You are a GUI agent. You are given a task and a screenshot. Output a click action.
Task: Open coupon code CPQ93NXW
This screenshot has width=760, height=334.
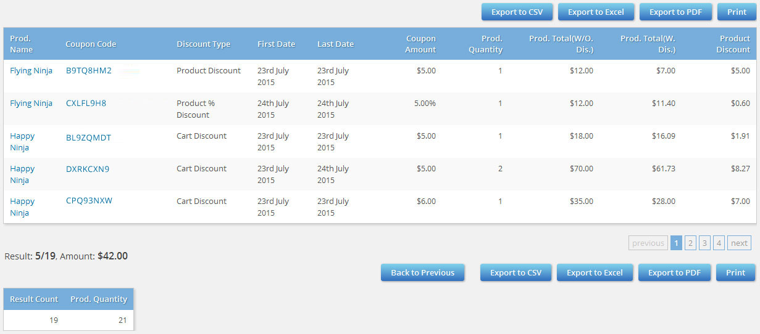click(x=89, y=200)
